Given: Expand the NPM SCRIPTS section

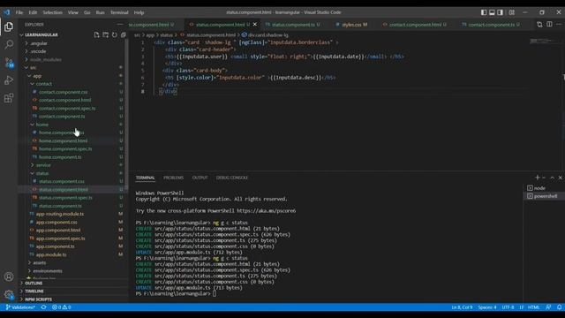Looking at the screenshot, I should (38, 299).
